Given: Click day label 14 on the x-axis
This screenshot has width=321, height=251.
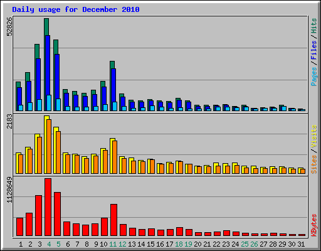Looking at the screenshot, I should click(x=141, y=244).
